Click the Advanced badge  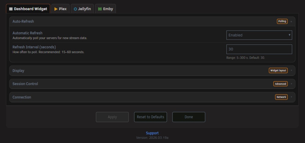pyautogui.click(x=280, y=84)
